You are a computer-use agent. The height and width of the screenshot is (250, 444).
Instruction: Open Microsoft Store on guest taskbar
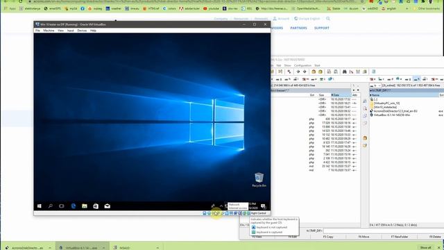[96, 206]
